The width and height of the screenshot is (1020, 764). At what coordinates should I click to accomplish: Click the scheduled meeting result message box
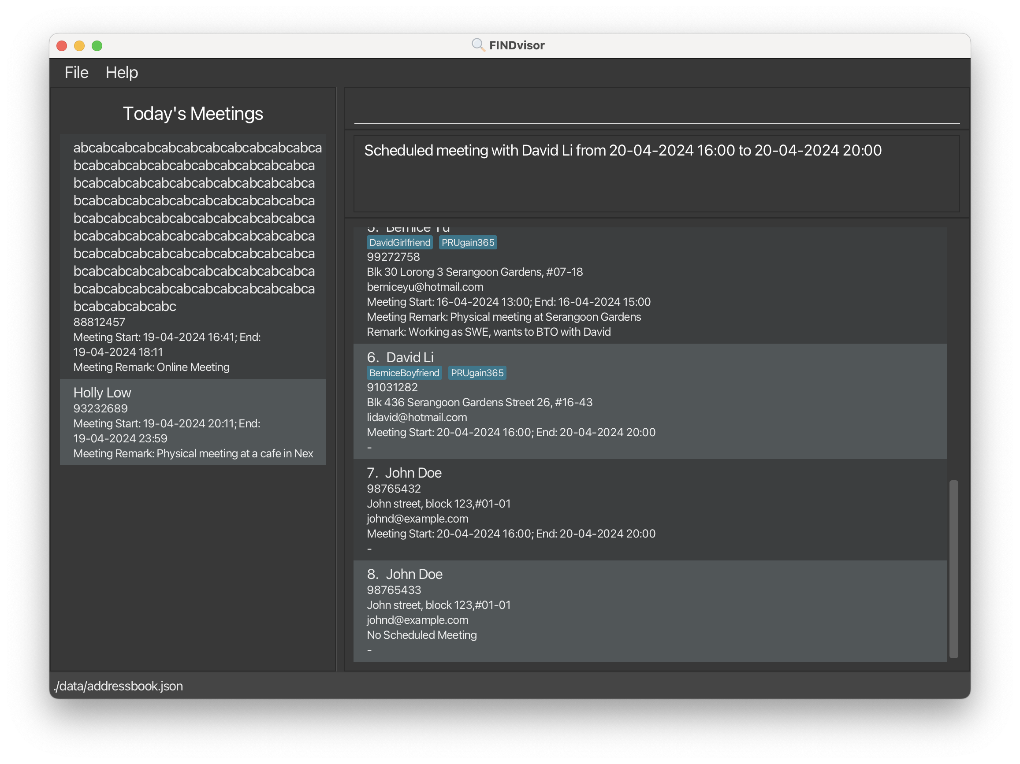[x=656, y=174]
